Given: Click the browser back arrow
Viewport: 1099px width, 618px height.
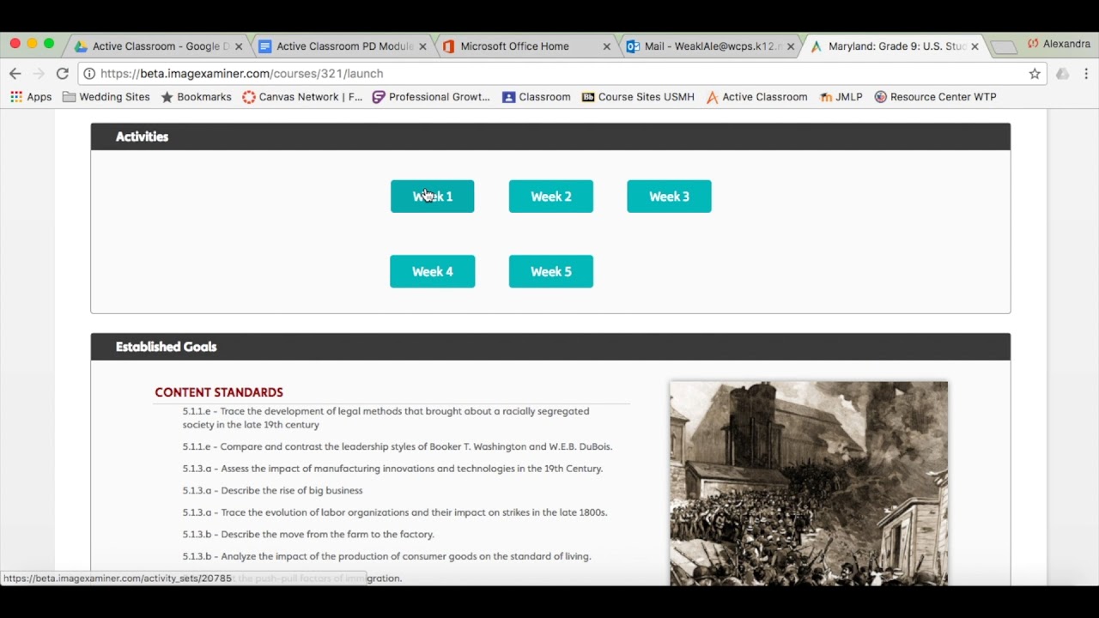Looking at the screenshot, I should pos(15,74).
